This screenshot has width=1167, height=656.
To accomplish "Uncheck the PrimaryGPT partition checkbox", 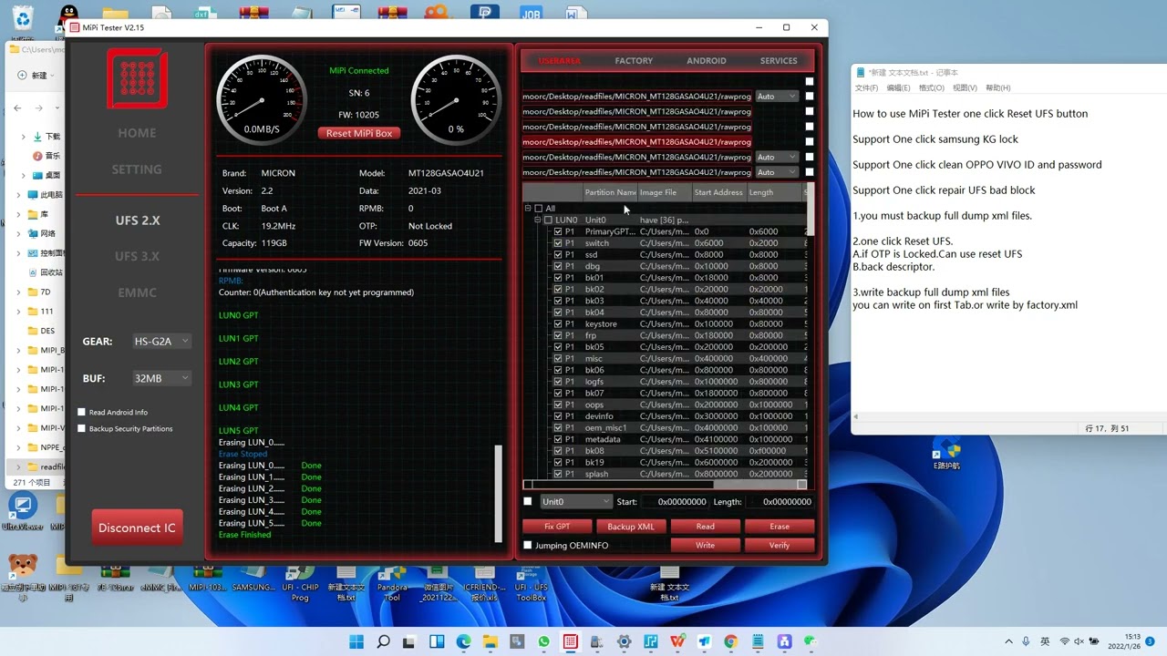I will click(x=558, y=231).
